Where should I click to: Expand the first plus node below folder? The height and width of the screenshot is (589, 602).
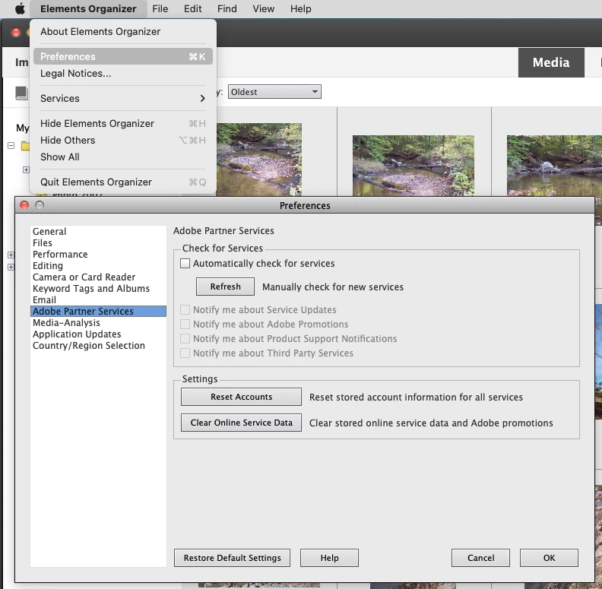(26, 169)
